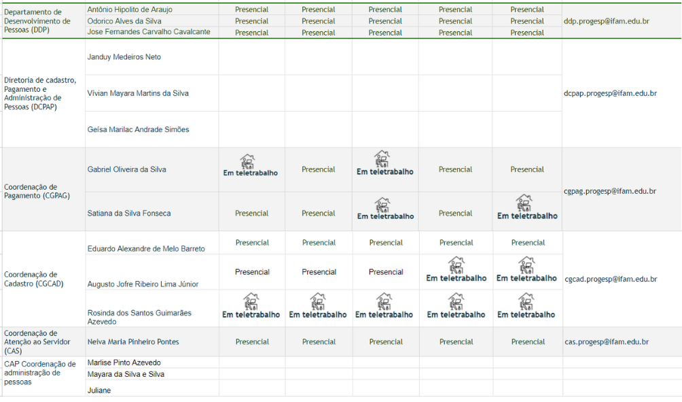Select name Neiva Maria Pinheiro Pontes
Image resolution: width=682 pixels, height=402 pixels.
point(133,342)
